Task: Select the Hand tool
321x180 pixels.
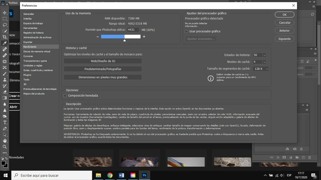Action: click(x=5, y=141)
